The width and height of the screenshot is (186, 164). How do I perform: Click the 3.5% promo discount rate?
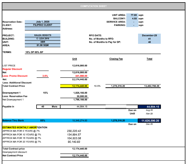[x=45, y=76]
